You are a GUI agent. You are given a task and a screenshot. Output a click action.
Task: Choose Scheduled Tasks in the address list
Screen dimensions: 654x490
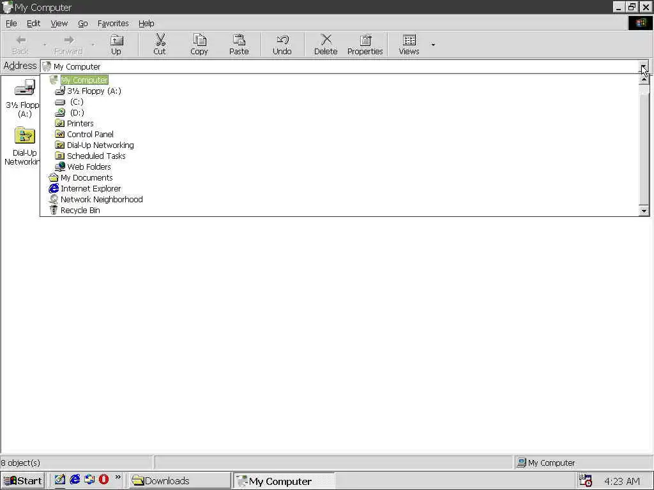click(x=96, y=156)
